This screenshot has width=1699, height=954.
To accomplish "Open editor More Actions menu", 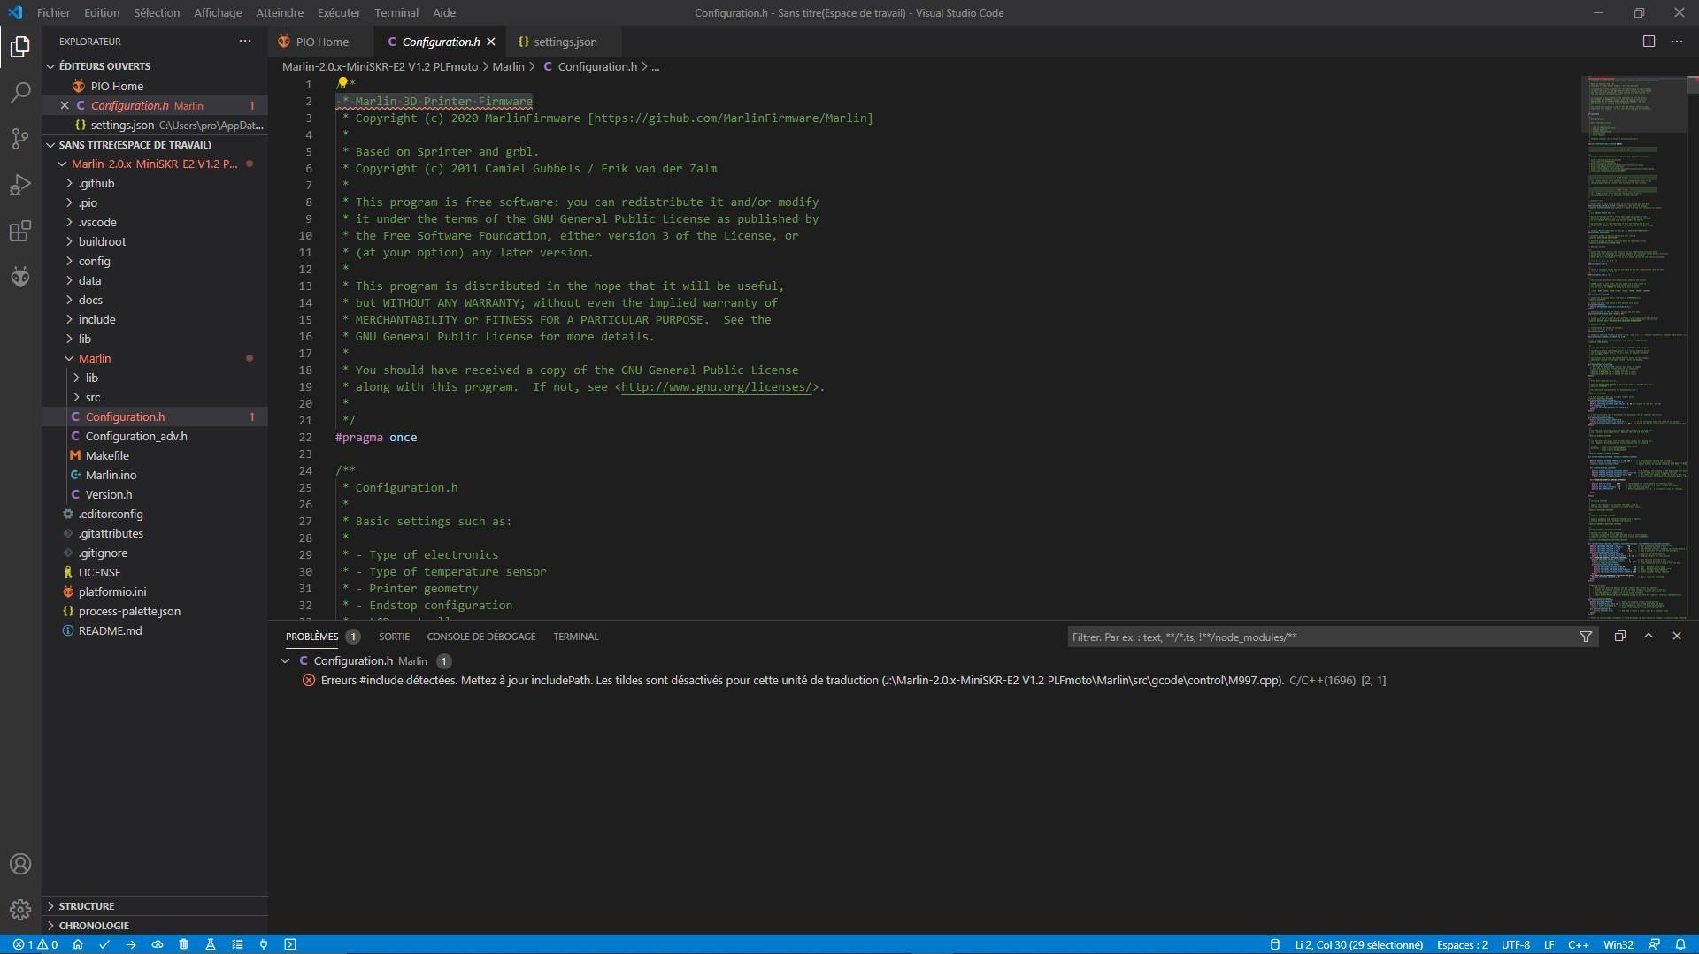I will [x=1677, y=42].
